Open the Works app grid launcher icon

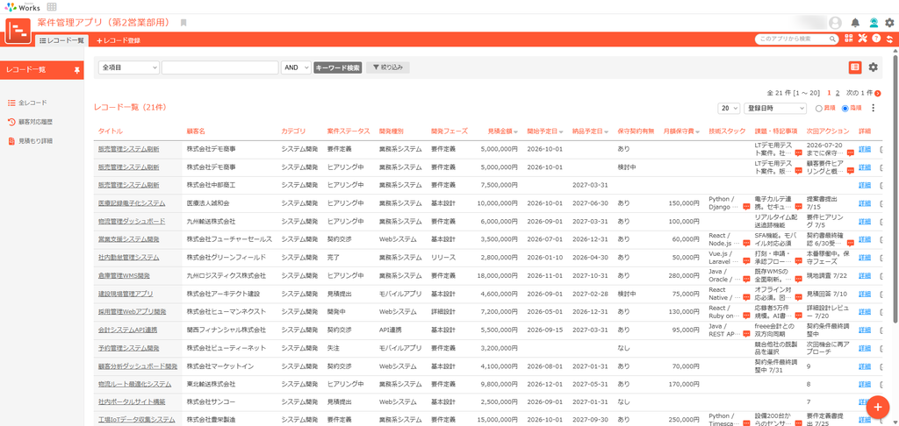(52, 7)
